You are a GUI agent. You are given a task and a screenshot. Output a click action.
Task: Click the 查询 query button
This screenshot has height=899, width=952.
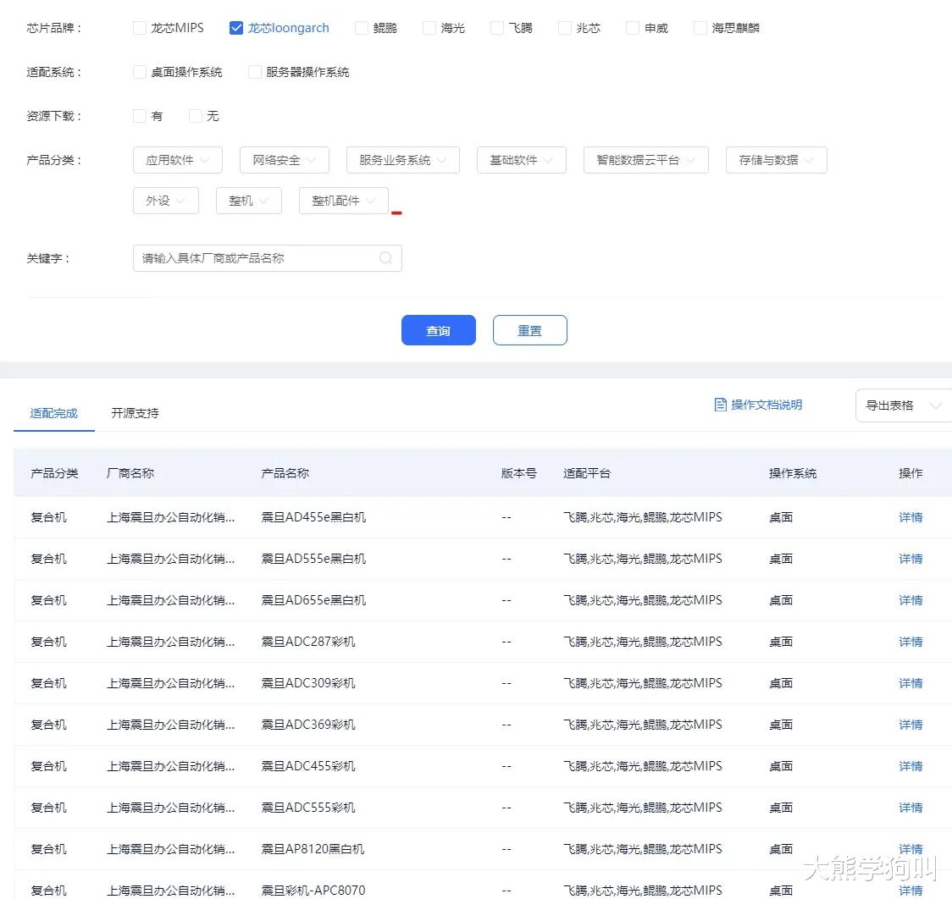tap(438, 330)
